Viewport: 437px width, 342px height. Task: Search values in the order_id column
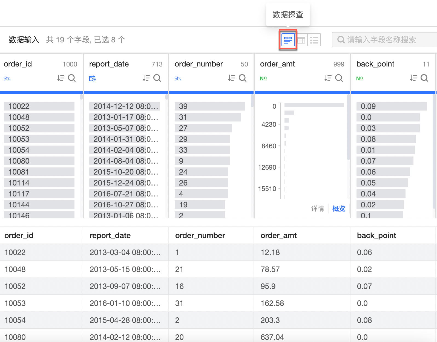[x=72, y=78]
